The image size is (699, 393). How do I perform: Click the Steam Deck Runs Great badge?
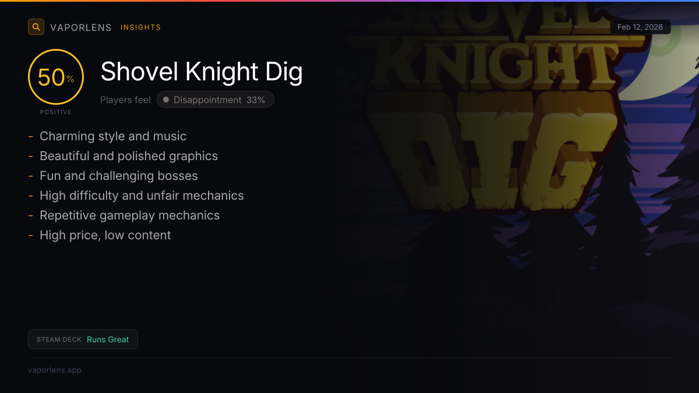pos(83,339)
